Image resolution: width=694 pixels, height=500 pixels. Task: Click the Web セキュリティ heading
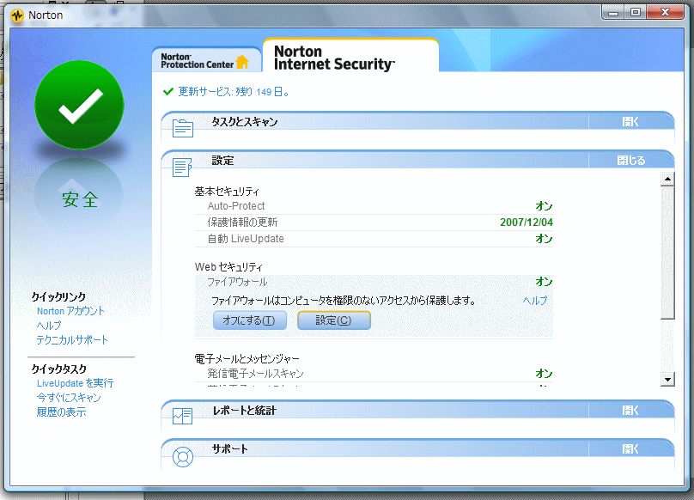pyautogui.click(x=228, y=267)
